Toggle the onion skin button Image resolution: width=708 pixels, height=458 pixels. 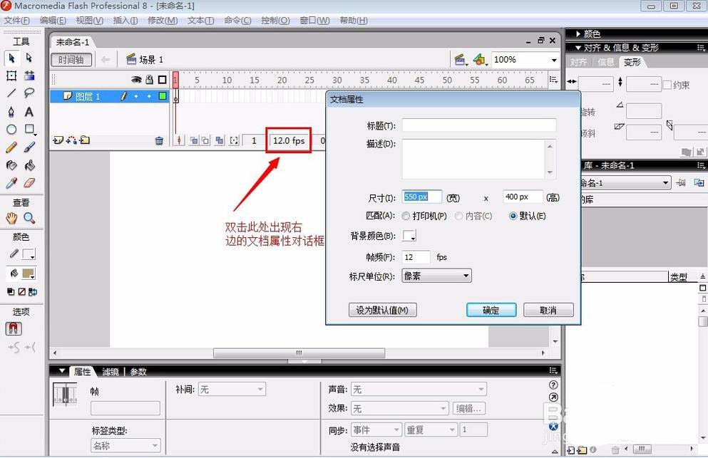point(194,141)
